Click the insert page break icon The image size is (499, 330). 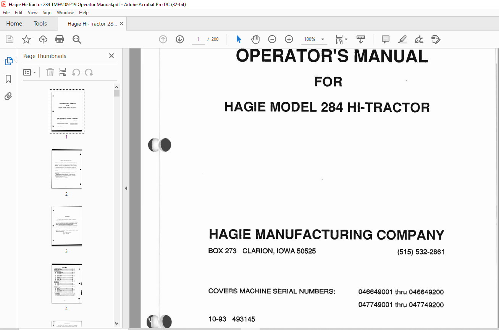pyautogui.click(x=63, y=72)
